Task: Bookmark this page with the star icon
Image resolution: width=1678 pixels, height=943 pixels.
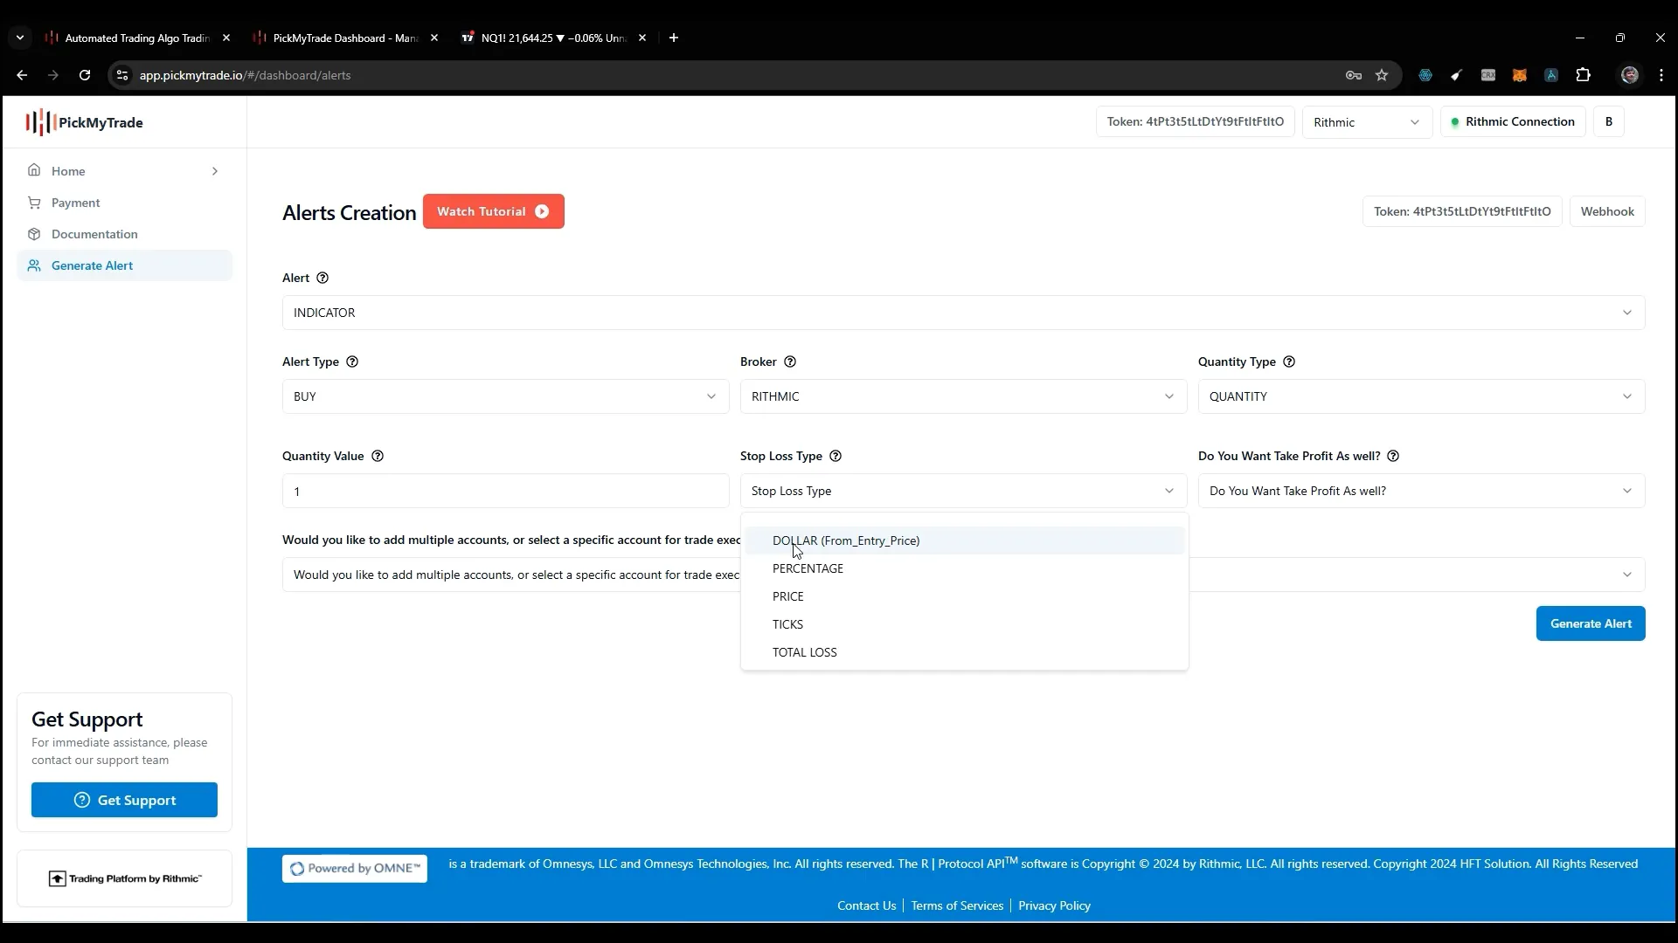Action: click(1382, 75)
